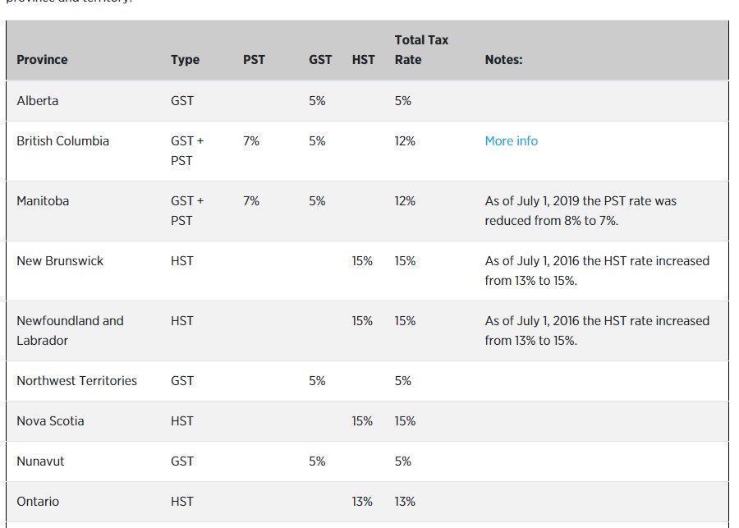Click the Nunavut province cell
This screenshot has height=528, width=739.
pos(40,461)
